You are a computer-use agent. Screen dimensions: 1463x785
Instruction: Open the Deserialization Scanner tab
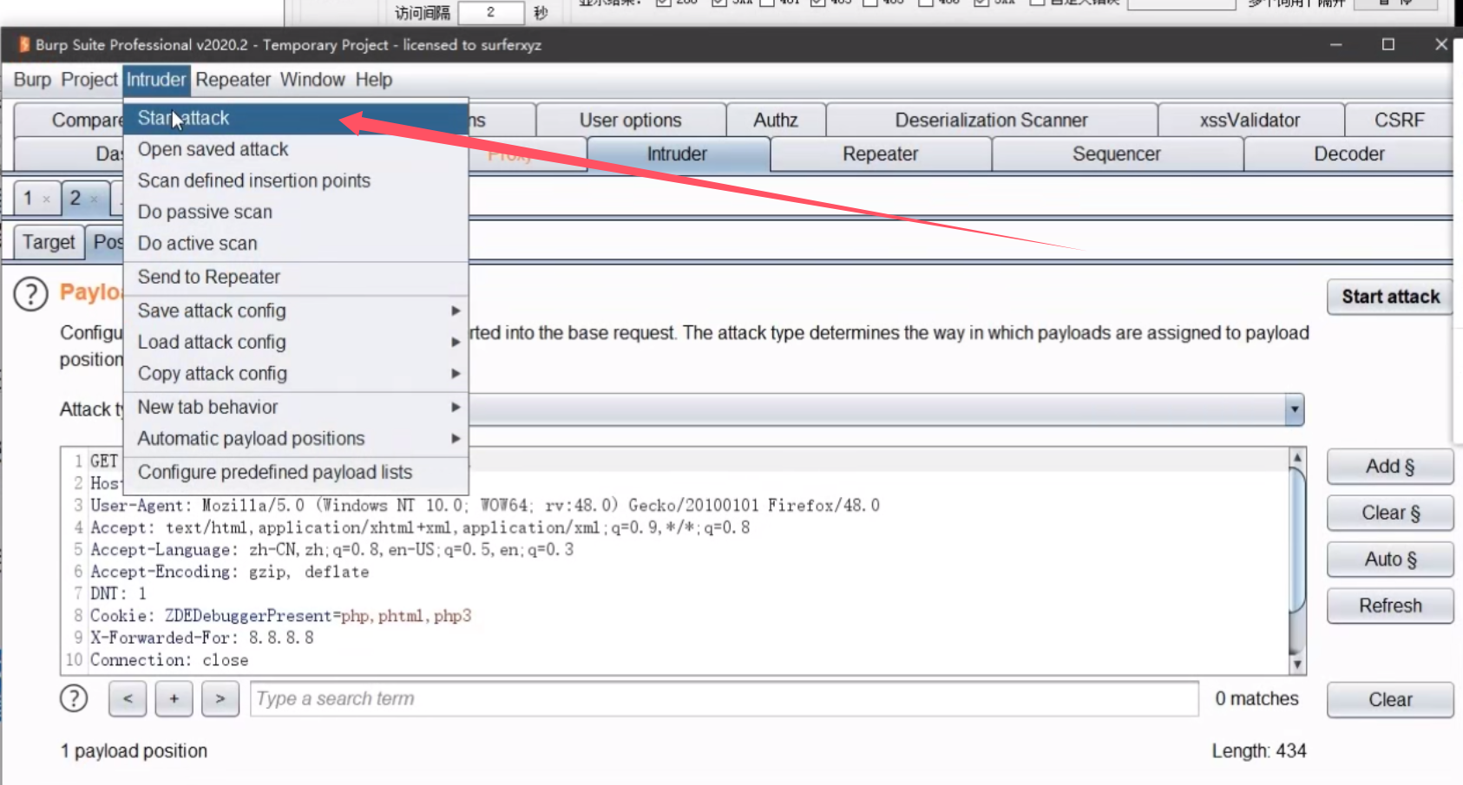[991, 120]
